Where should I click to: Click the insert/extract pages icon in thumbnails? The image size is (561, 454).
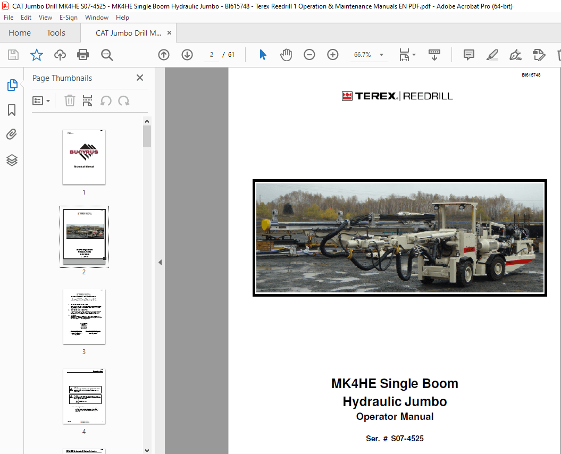click(87, 100)
